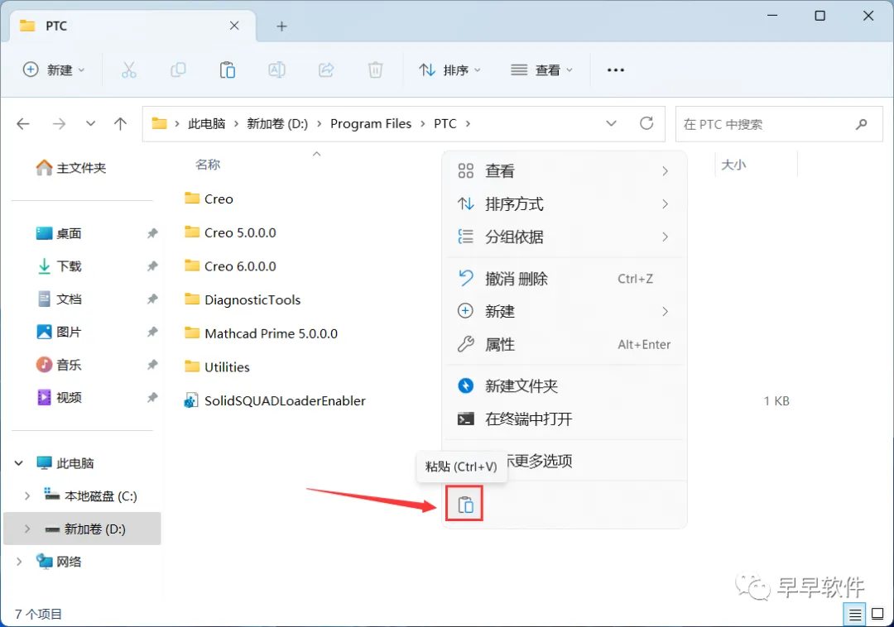Image resolution: width=894 pixels, height=627 pixels.
Task: Close the PTC tab
Action: pos(234,26)
